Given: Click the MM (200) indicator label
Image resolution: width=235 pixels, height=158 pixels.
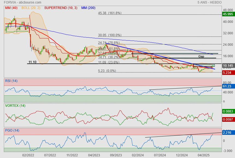Looking at the screenshot, I should click(88, 8).
